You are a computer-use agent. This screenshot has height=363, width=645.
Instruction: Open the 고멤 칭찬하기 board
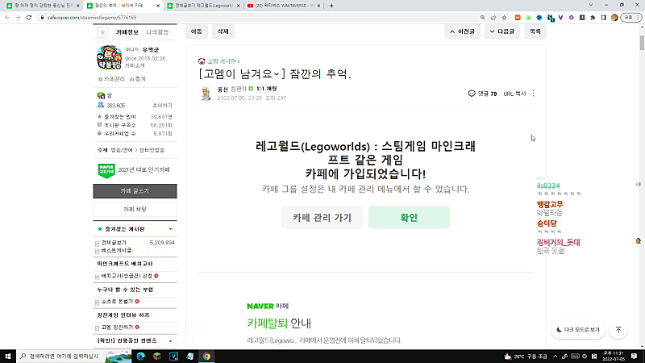pos(117,328)
